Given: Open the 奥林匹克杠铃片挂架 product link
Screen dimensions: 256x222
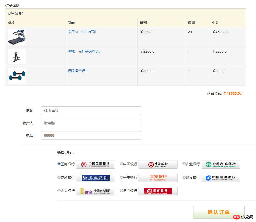Looking at the screenshot, I should [84, 51].
